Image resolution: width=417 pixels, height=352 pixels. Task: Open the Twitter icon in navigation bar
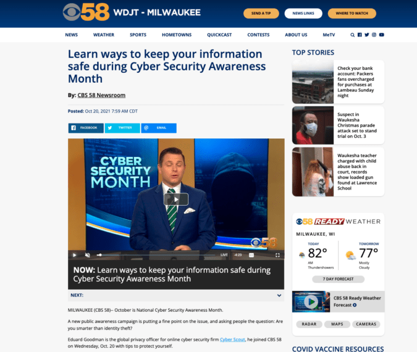pos(367,35)
